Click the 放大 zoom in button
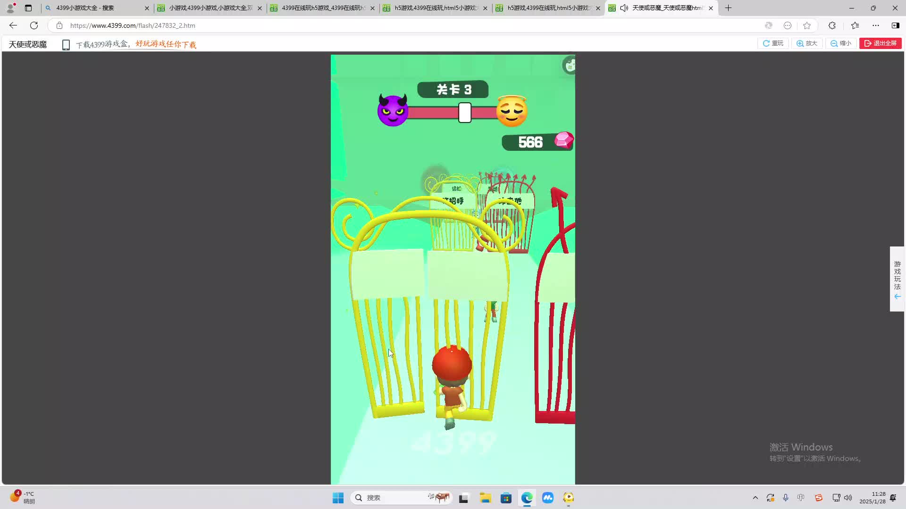 pos(807,43)
